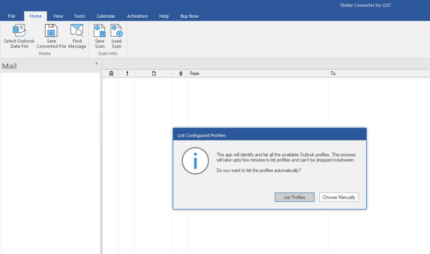430x254 pixels.
Task: Click Select Outlook Data File icon
Action: (19, 30)
